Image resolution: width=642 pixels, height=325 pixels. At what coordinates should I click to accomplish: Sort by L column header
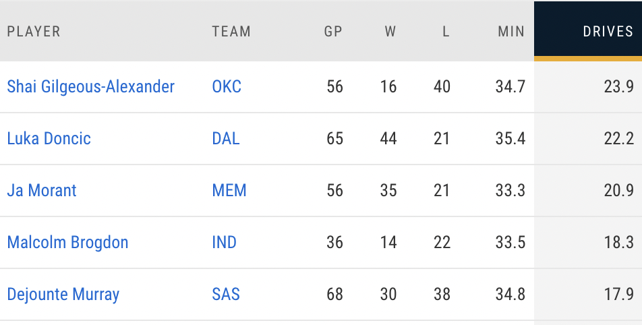[x=446, y=32]
